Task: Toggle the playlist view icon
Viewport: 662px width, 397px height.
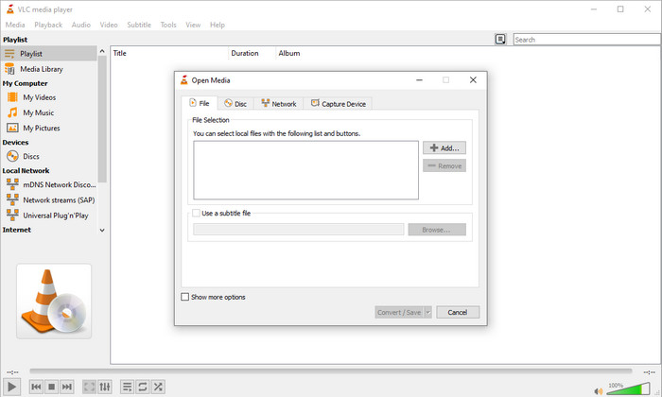Action: coord(127,387)
